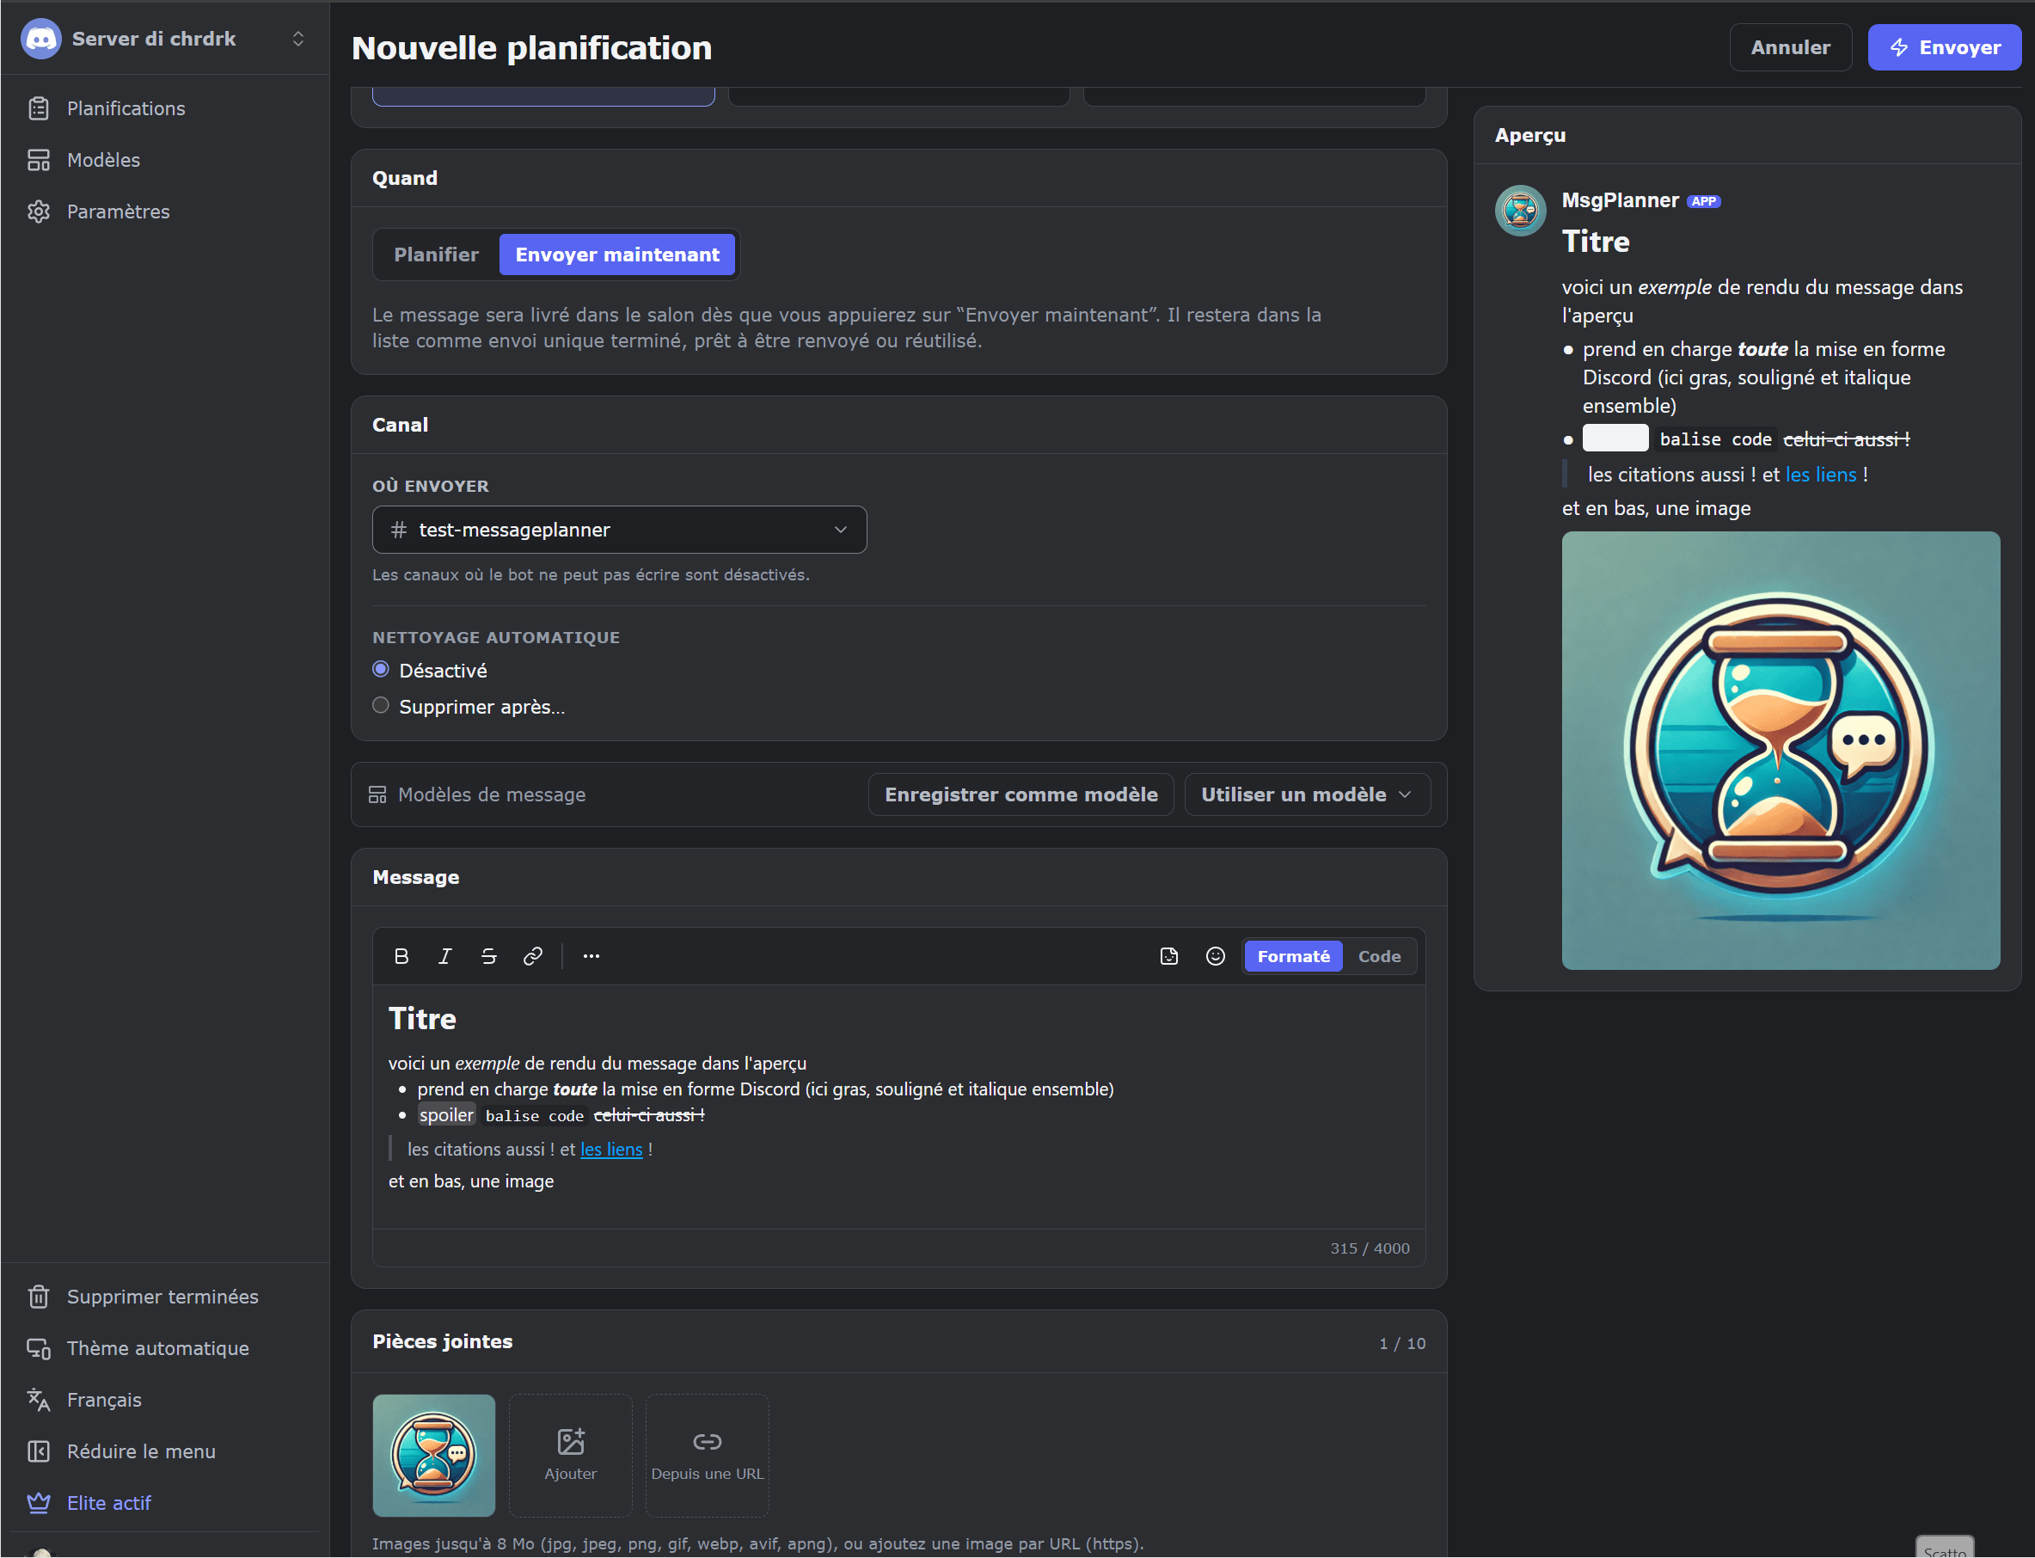Click the les liens link in preview
The image size is (2035, 1558).
(x=1821, y=475)
